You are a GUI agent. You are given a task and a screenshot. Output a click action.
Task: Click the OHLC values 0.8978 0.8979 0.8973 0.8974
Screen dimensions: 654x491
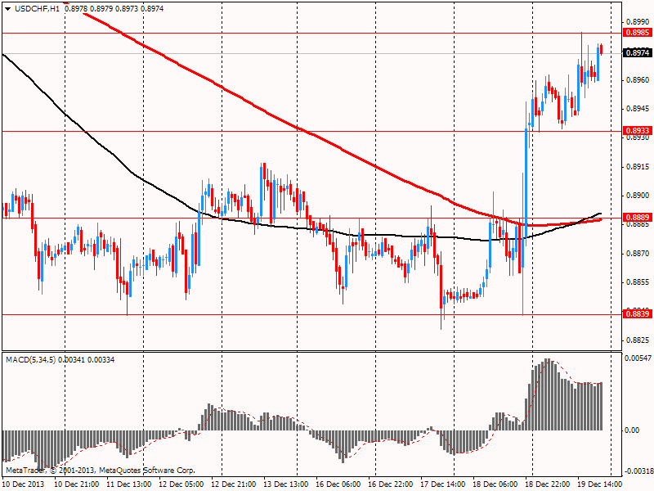click(114, 9)
